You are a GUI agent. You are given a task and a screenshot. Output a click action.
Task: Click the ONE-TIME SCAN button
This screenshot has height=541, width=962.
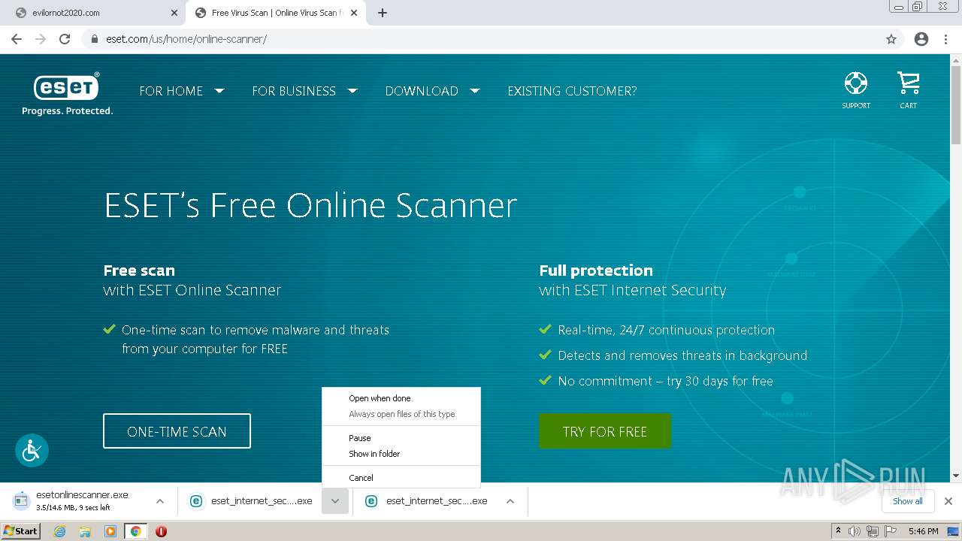pyautogui.click(x=177, y=431)
